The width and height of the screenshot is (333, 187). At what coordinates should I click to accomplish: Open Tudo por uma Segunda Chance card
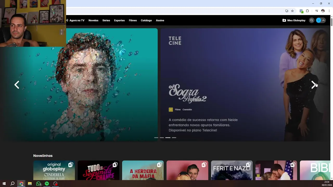pos(98,170)
